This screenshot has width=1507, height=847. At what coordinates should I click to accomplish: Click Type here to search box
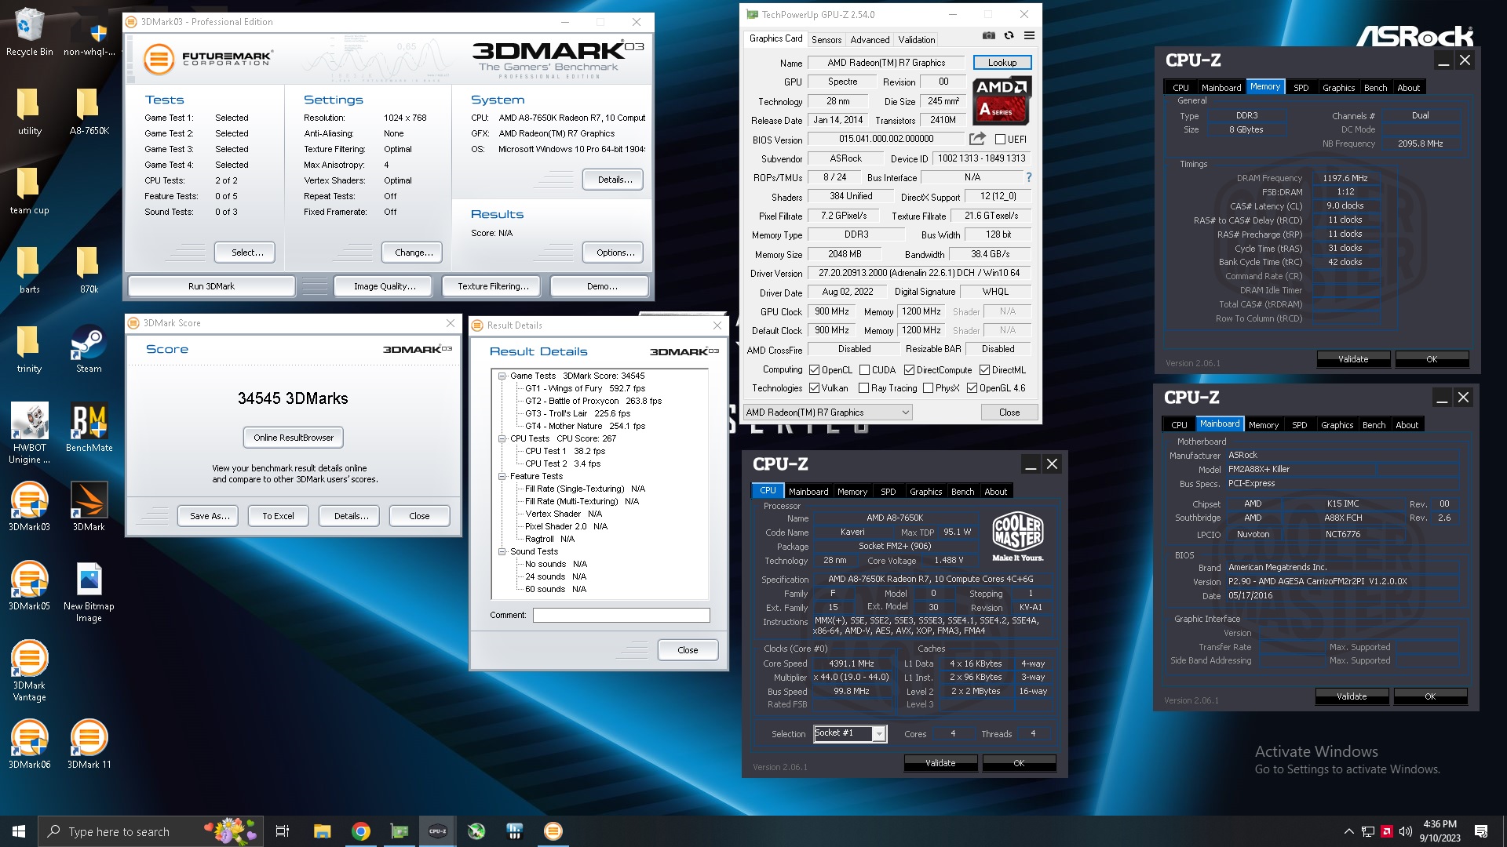(149, 831)
